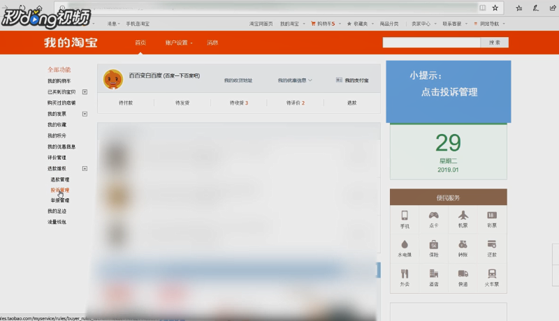Click the browser add notes pen icon
Image resolution: width=559 pixels, height=321 pixels.
[535, 8]
